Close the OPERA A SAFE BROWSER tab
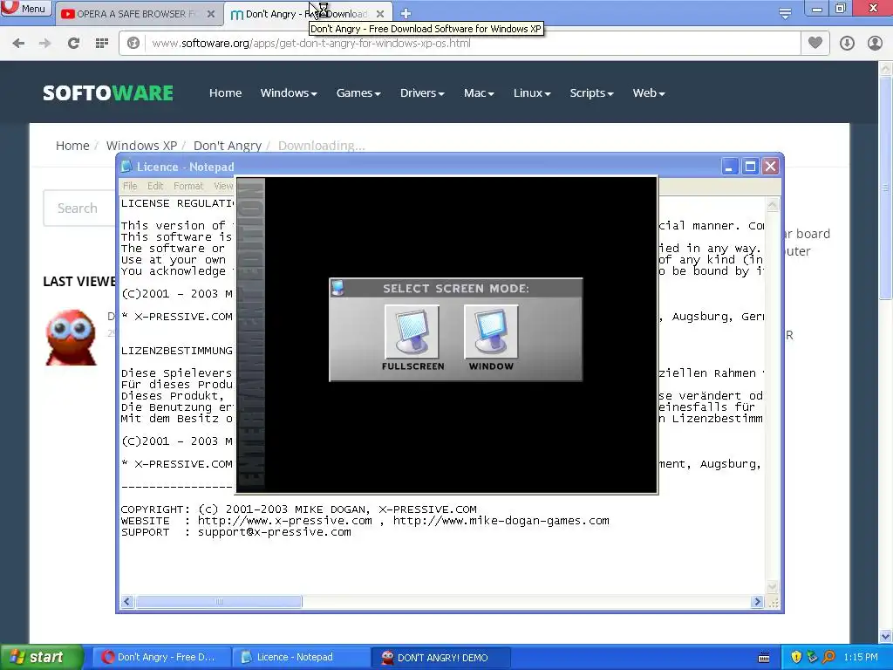 (x=211, y=14)
